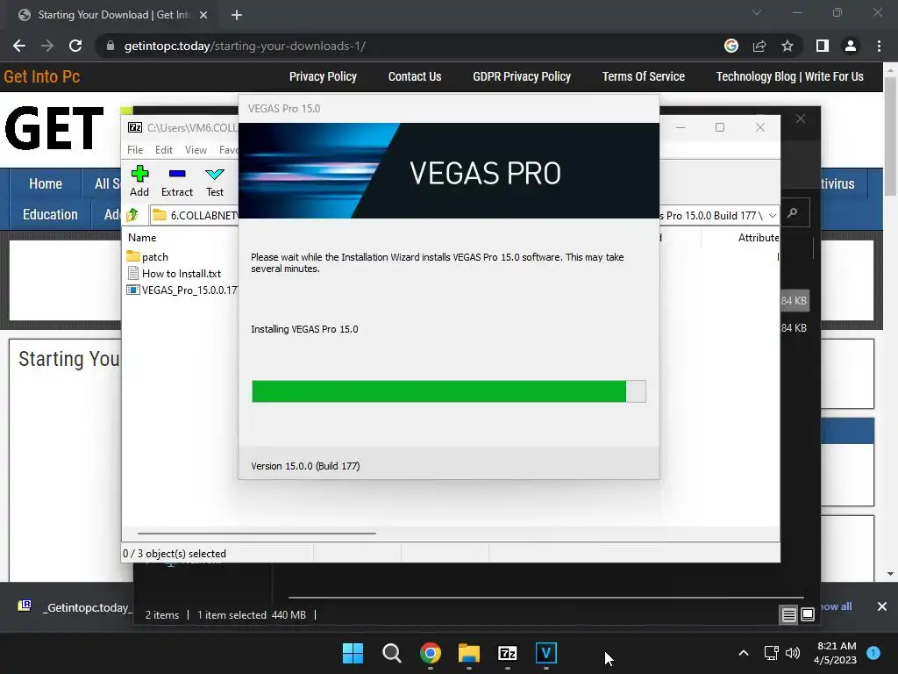Click the 7-Zip horizontal scrollbar

coord(257,533)
